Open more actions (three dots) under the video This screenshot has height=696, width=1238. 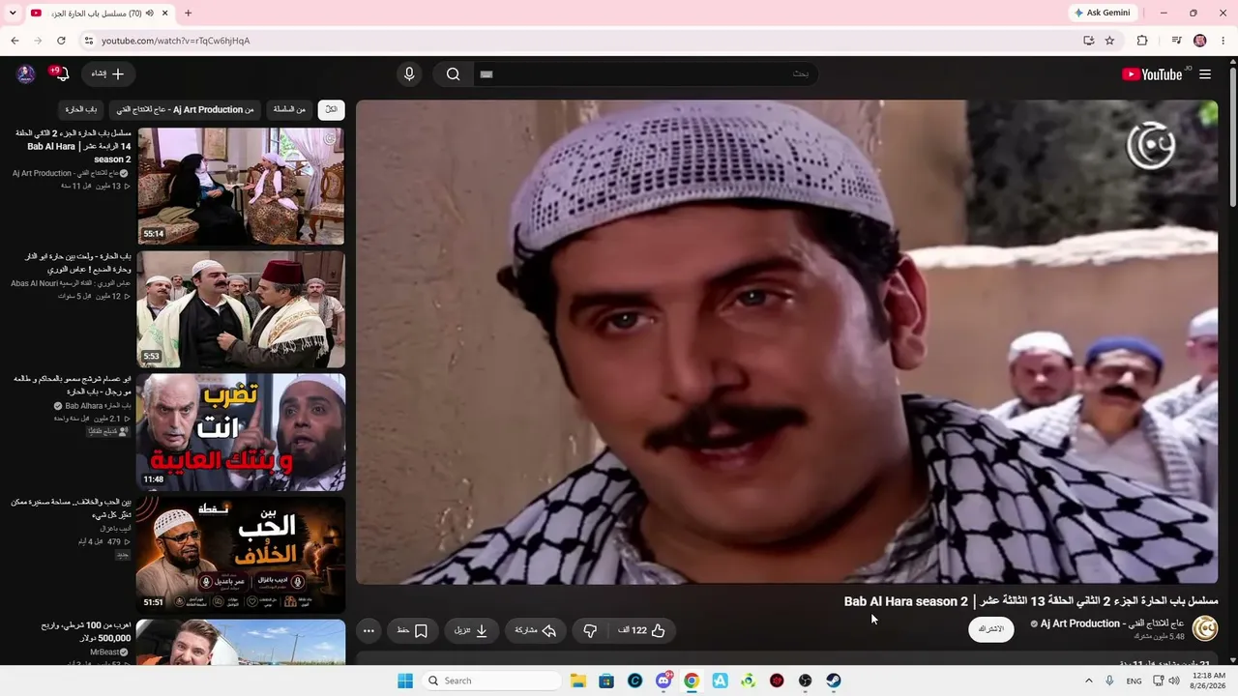pyautogui.click(x=368, y=630)
